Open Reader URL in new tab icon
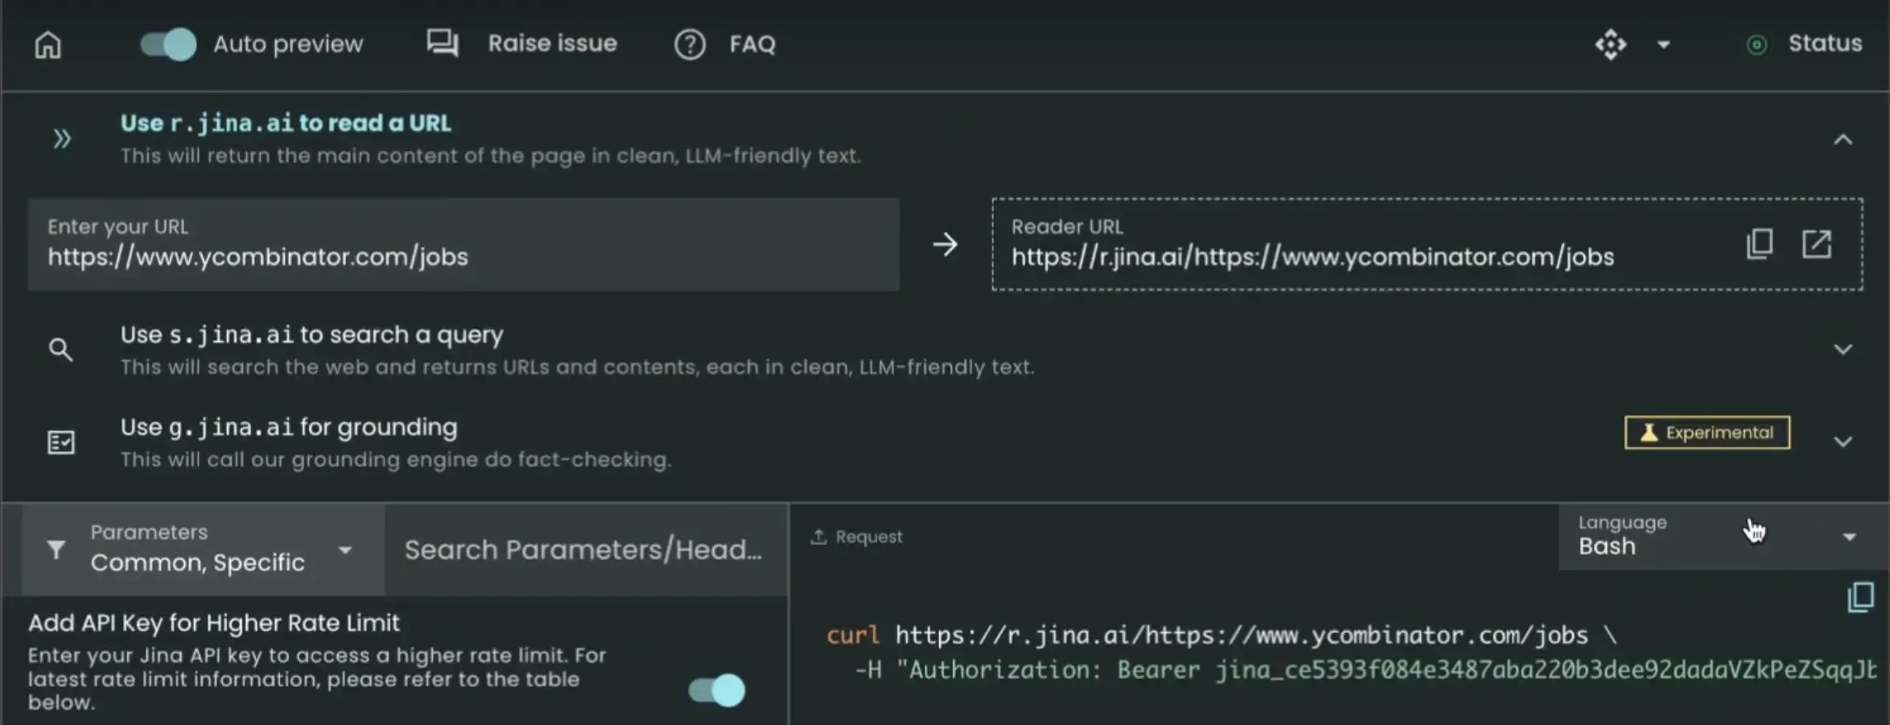The height and width of the screenshot is (725, 1890). [x=1816, y=244]
